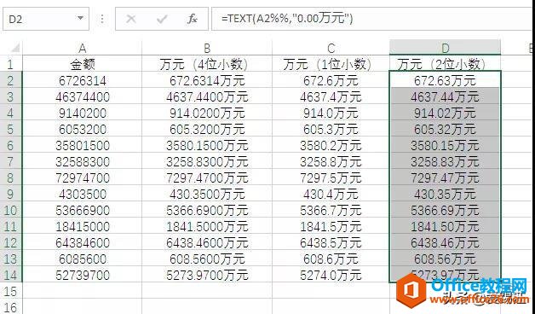
Task: Click cell 4637.44万元
Action: click(x=445, y=96)
